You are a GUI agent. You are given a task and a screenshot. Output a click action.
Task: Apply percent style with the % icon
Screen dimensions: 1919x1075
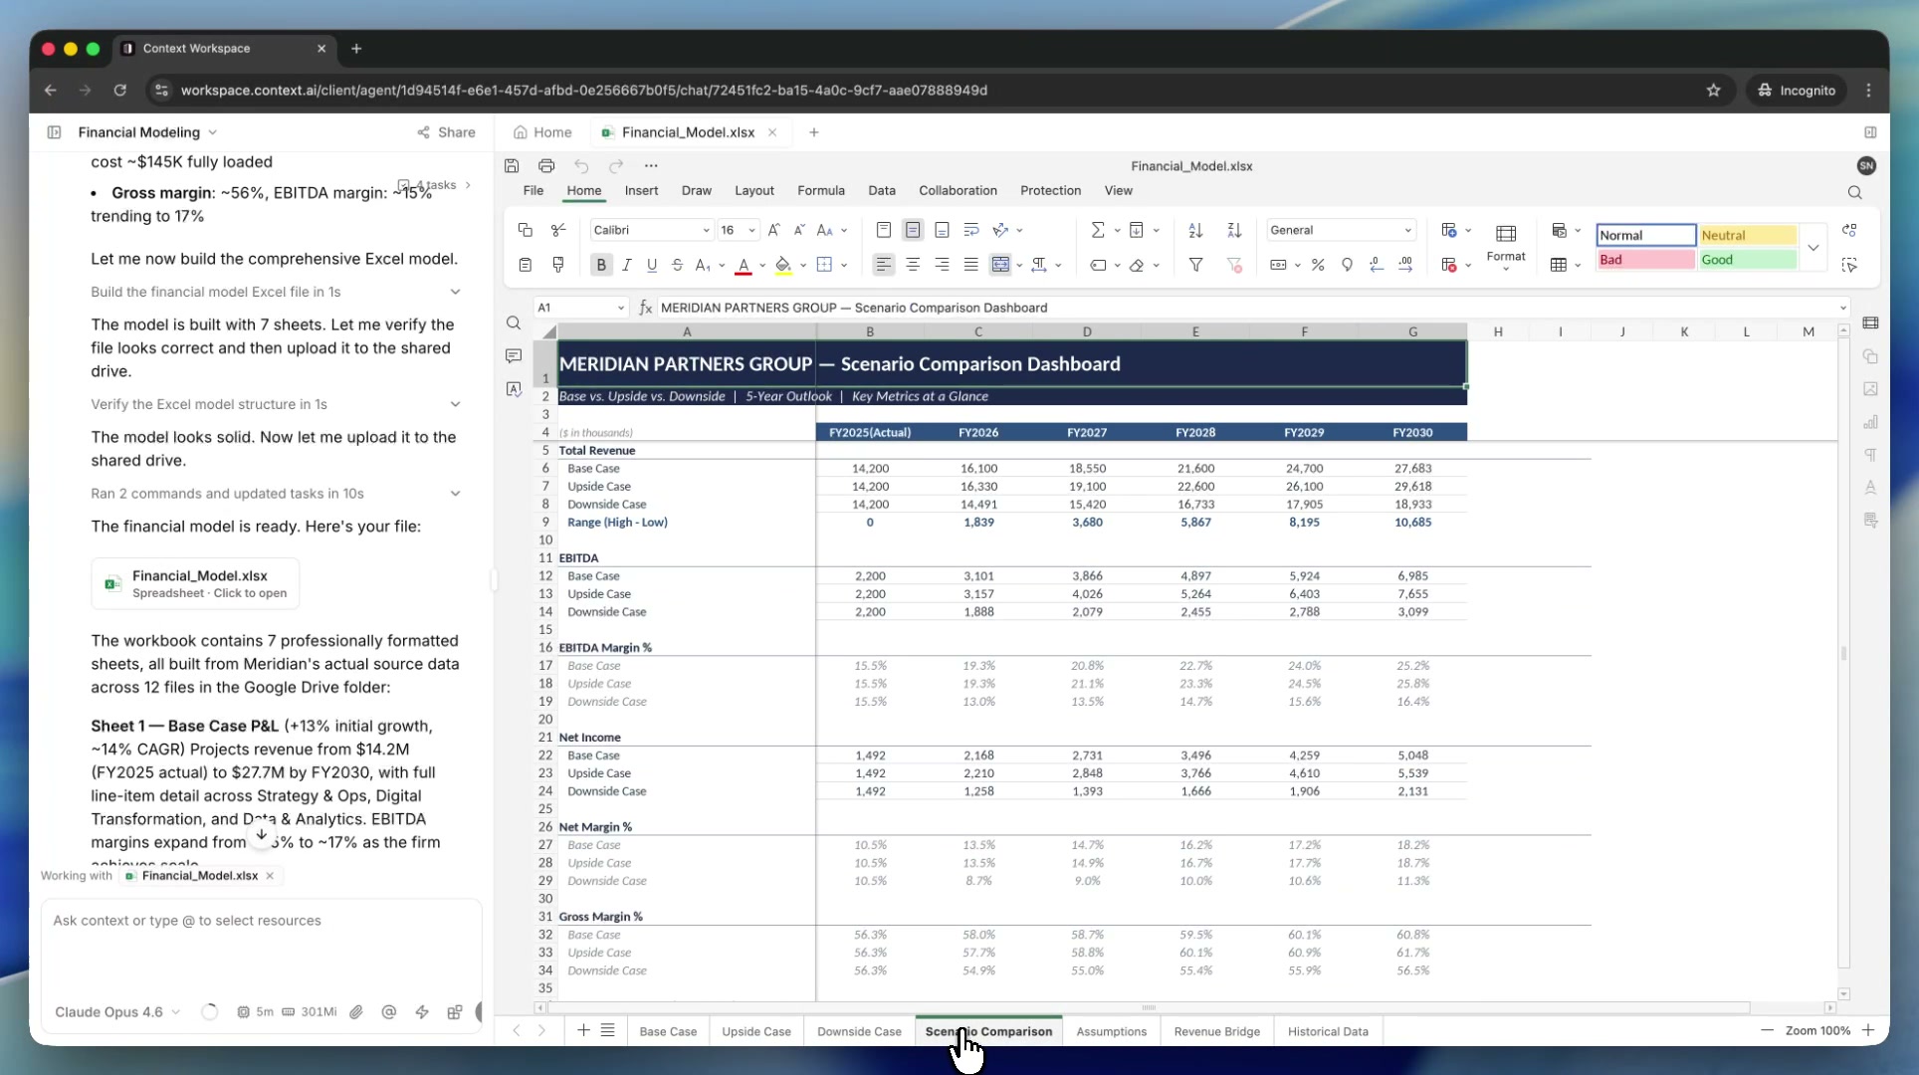pos(1318,265)
